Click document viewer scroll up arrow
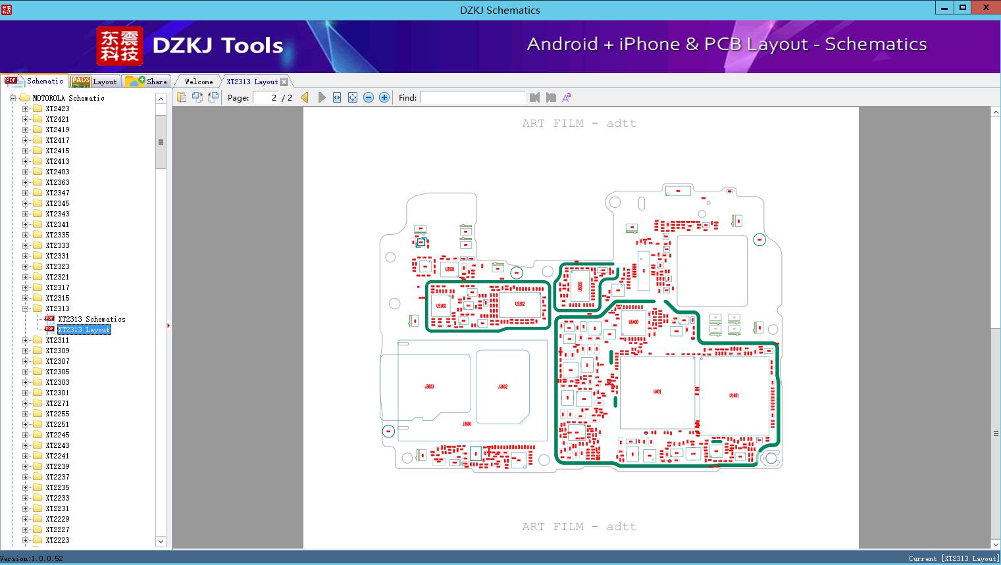This screenshot has height=565, width=1001. click(996, 112)
